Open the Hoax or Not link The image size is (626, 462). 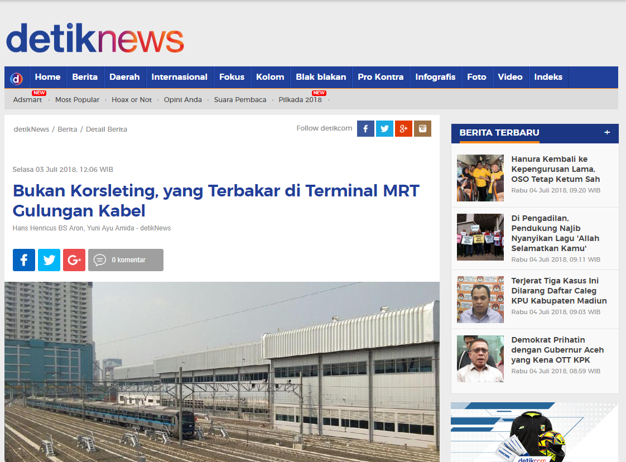tap(132, 100)
